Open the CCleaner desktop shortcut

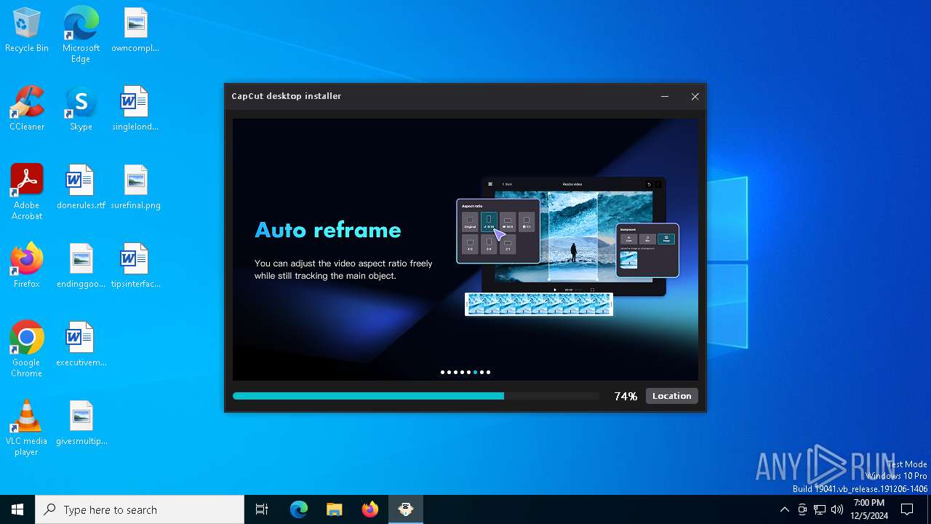[27, 109]
